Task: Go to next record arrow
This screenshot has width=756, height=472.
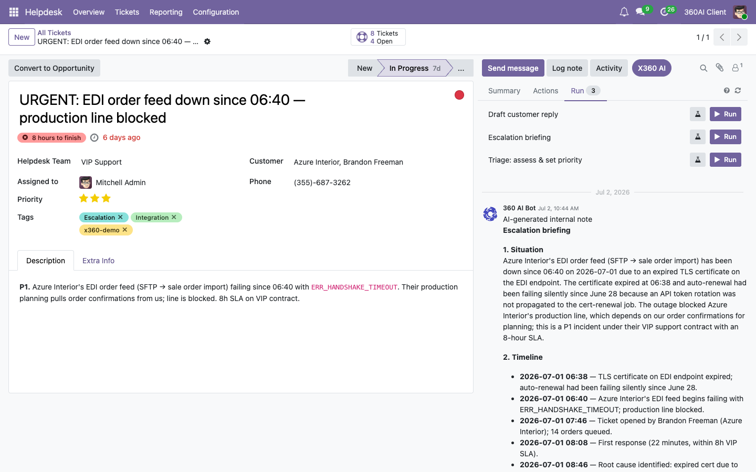Action: [x=739, y=37]
